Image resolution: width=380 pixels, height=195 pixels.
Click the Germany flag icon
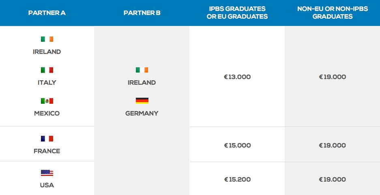[x=142, y=101]
